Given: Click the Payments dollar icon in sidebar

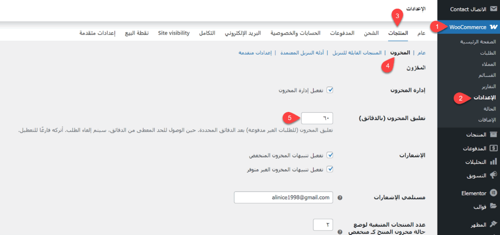Looking at the screenshot, I should [x=493, y=148].
